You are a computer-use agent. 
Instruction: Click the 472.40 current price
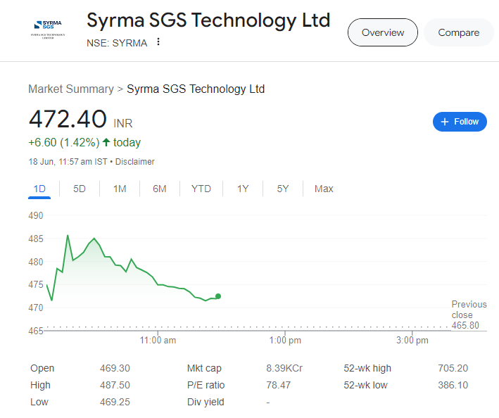[68, 119]
